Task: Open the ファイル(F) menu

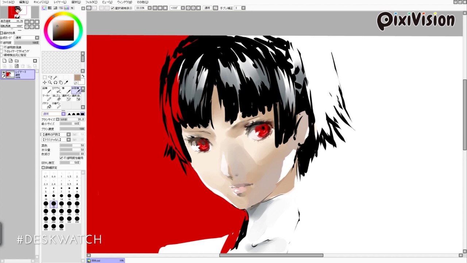Action: click(x=8, y=2)
